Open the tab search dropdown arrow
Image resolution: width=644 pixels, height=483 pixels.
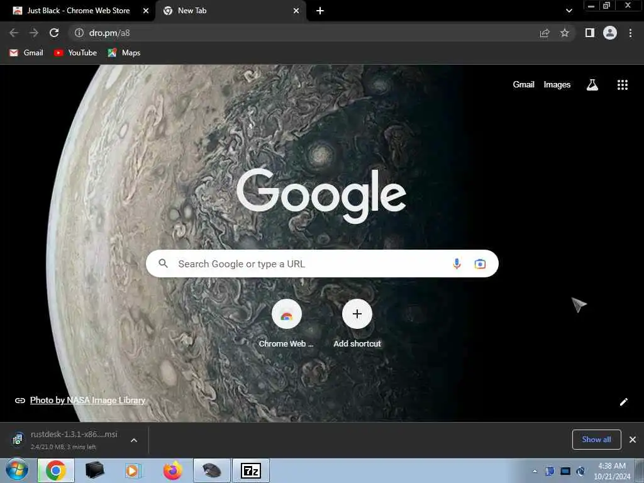point(569,11)
